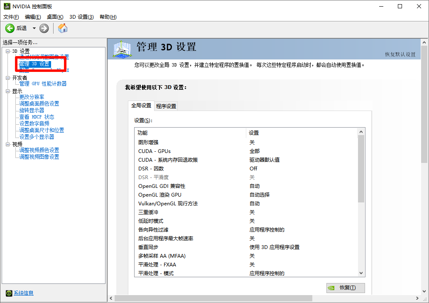Select the 低延时模式 row

point(246,221)
